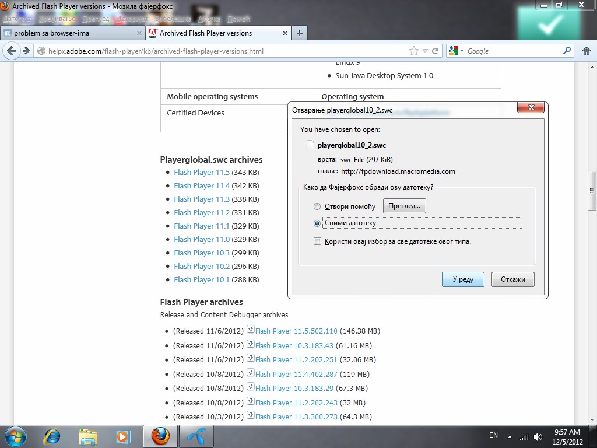Open the address bar history dropdown arrow
Viewport: 597px width, 448px height.
(x=425, y=51)
